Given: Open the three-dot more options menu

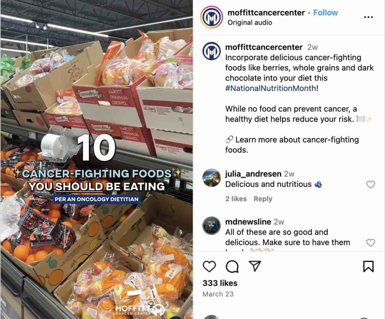Looking at the screenshot, I should coord(368,17).
